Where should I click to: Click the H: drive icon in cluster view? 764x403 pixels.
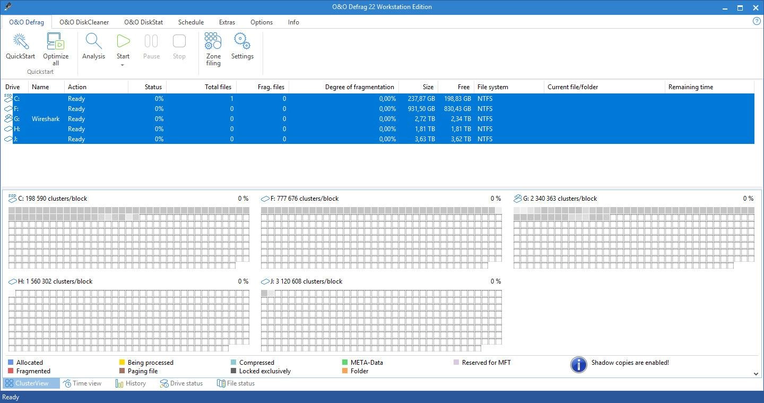[x=13, y=281]
